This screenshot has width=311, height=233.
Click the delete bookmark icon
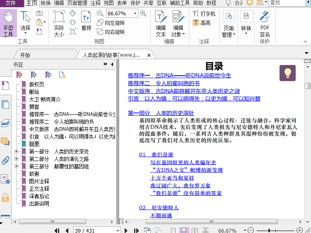click(19, 75)
